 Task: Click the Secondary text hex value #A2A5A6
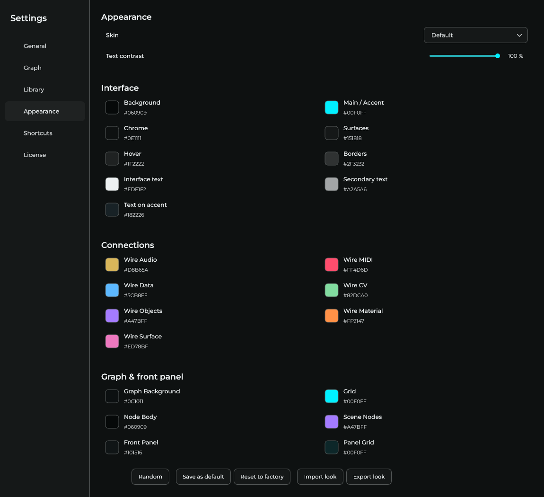pos(355,189)
